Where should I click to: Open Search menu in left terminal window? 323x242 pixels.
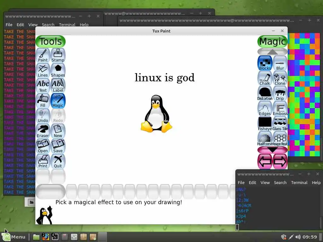pyautogui.click(x=48, y=25)
